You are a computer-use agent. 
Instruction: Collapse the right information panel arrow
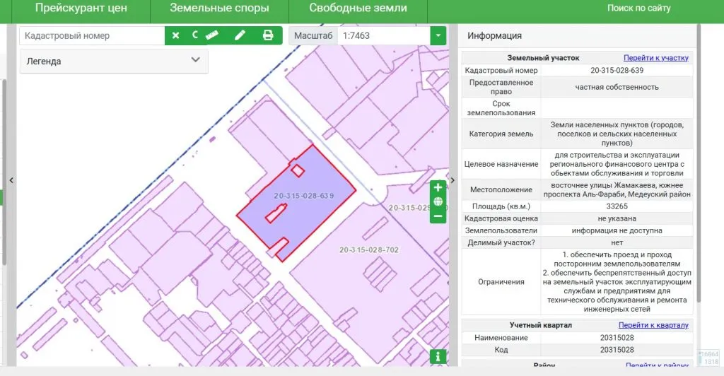[452, 181]
